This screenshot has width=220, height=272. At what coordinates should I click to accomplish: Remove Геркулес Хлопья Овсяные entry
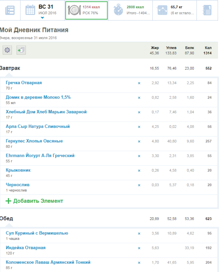click(139, 141)
